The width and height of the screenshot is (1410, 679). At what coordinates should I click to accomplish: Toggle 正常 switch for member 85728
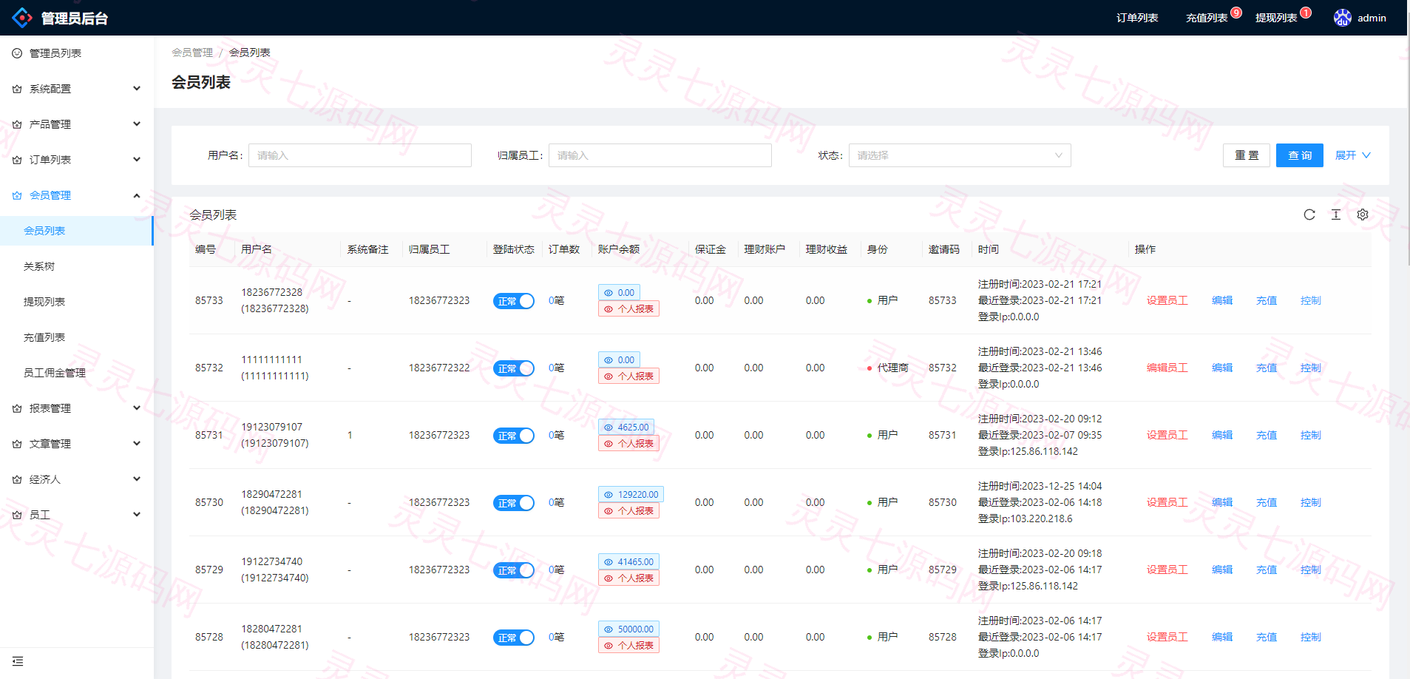pos(514,638)
